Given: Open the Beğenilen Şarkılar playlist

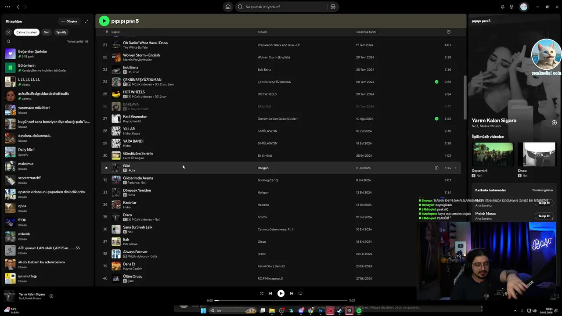Looking at the screenshot, I should coord(47,54).
